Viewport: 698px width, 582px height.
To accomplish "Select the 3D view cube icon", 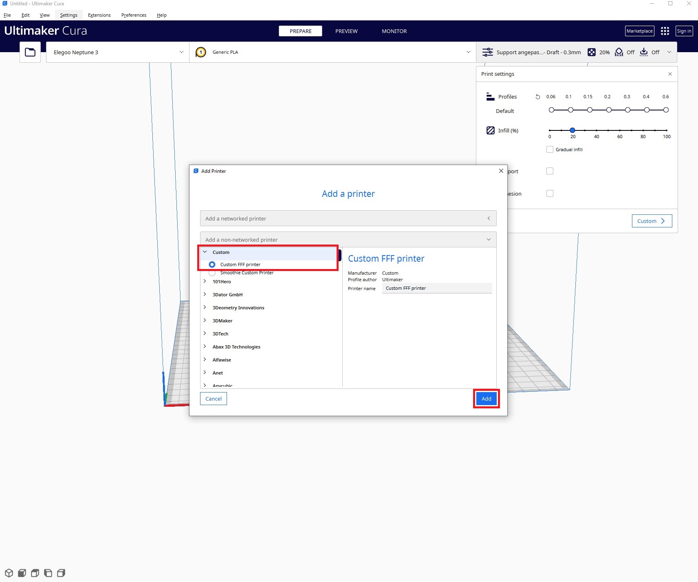I will [9, 573].
